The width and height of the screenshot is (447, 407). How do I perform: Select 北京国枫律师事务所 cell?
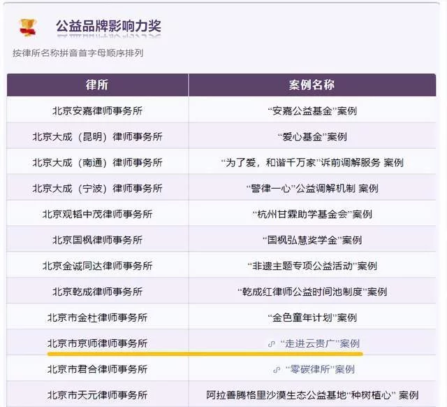[98, 240]
